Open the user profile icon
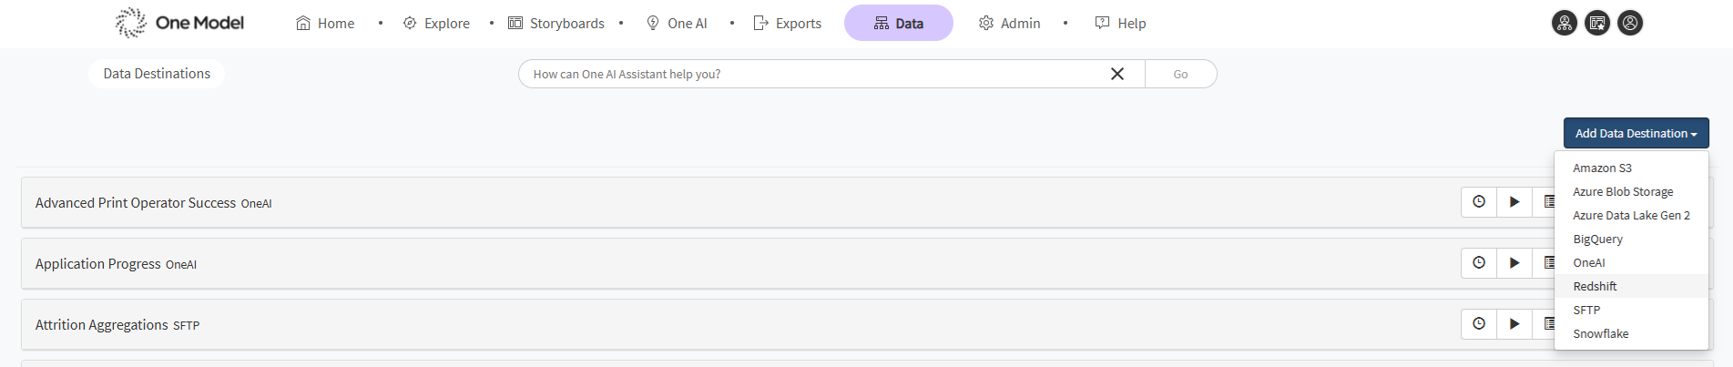The height and width of the screenshot is (367, 1733). pos(1630,23)
